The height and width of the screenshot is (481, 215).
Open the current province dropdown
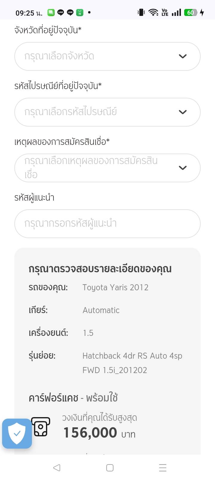point(107,56)
